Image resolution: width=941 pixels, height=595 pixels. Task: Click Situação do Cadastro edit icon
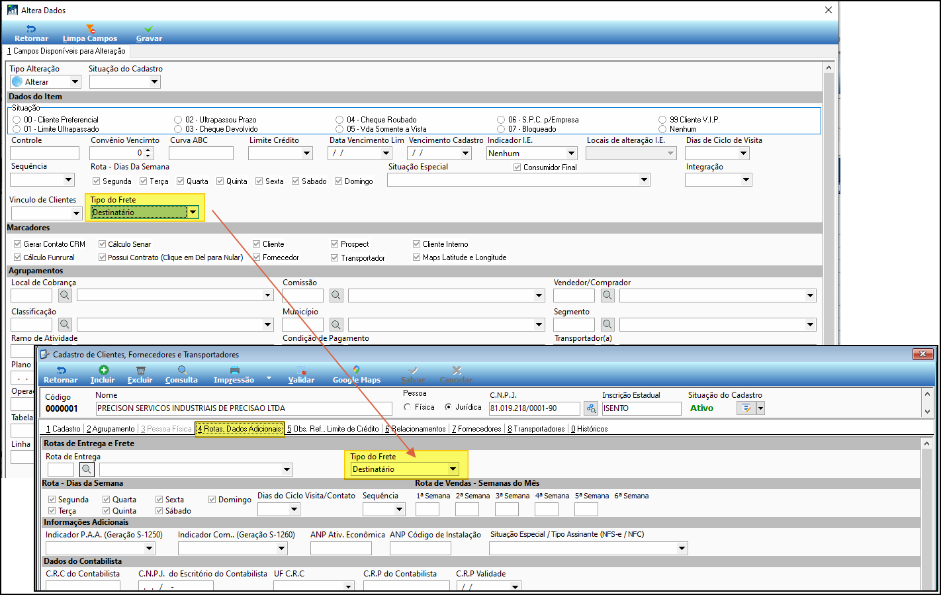pos(746,408)
